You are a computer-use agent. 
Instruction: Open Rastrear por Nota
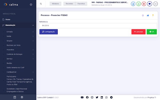13,45
